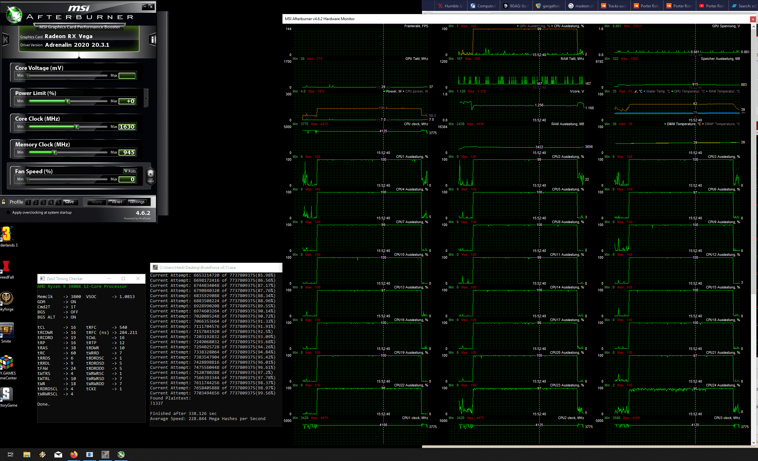Open Skyforge desktop shortcut
The image size is (758, 461).
pos(6,301)
